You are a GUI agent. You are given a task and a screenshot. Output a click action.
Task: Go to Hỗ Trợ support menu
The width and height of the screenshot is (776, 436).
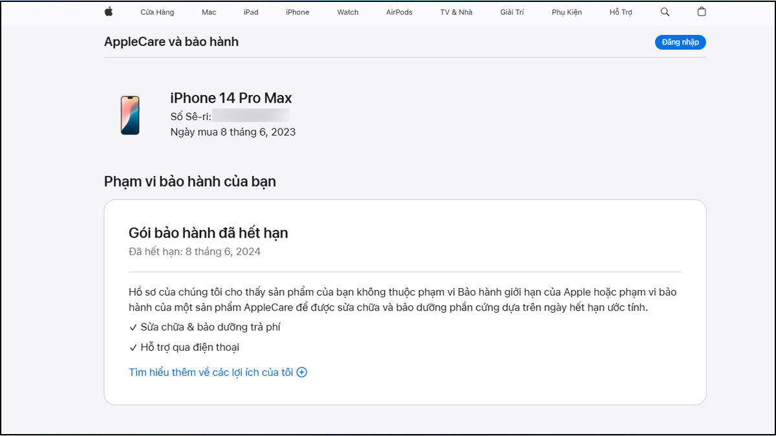coord(621,12)
